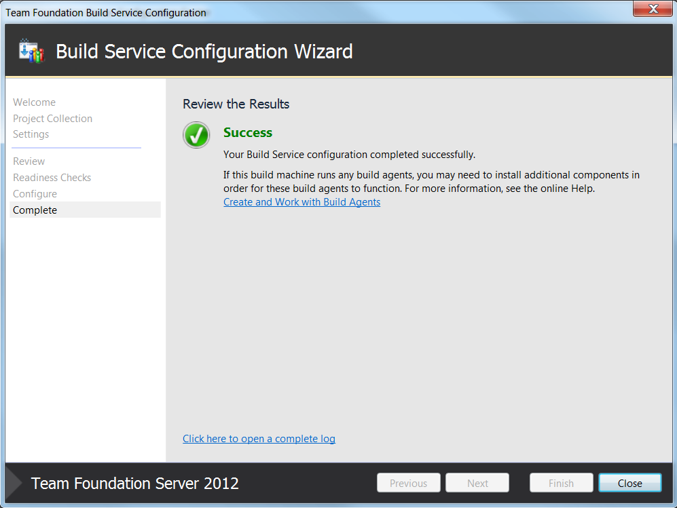Select the Review step in the sidebar

click(29, 161)
